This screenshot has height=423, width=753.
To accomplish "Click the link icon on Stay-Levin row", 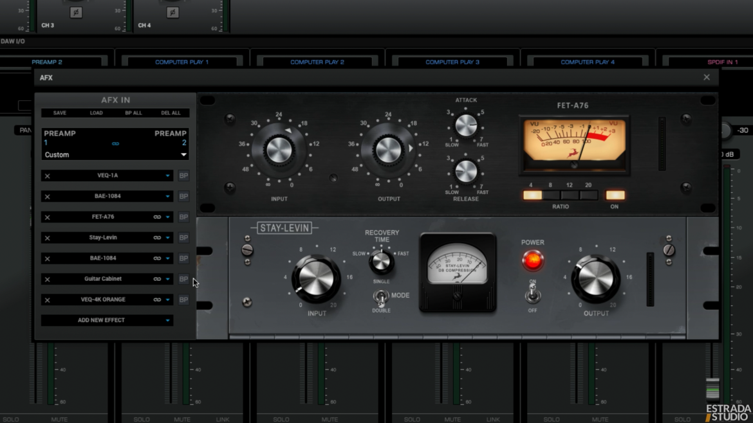I will pyautogui.click(x=157, y=238).
